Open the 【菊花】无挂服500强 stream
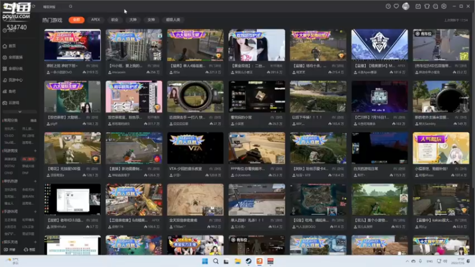This screenshot has width=475, height=267. [x=72, y=148]
